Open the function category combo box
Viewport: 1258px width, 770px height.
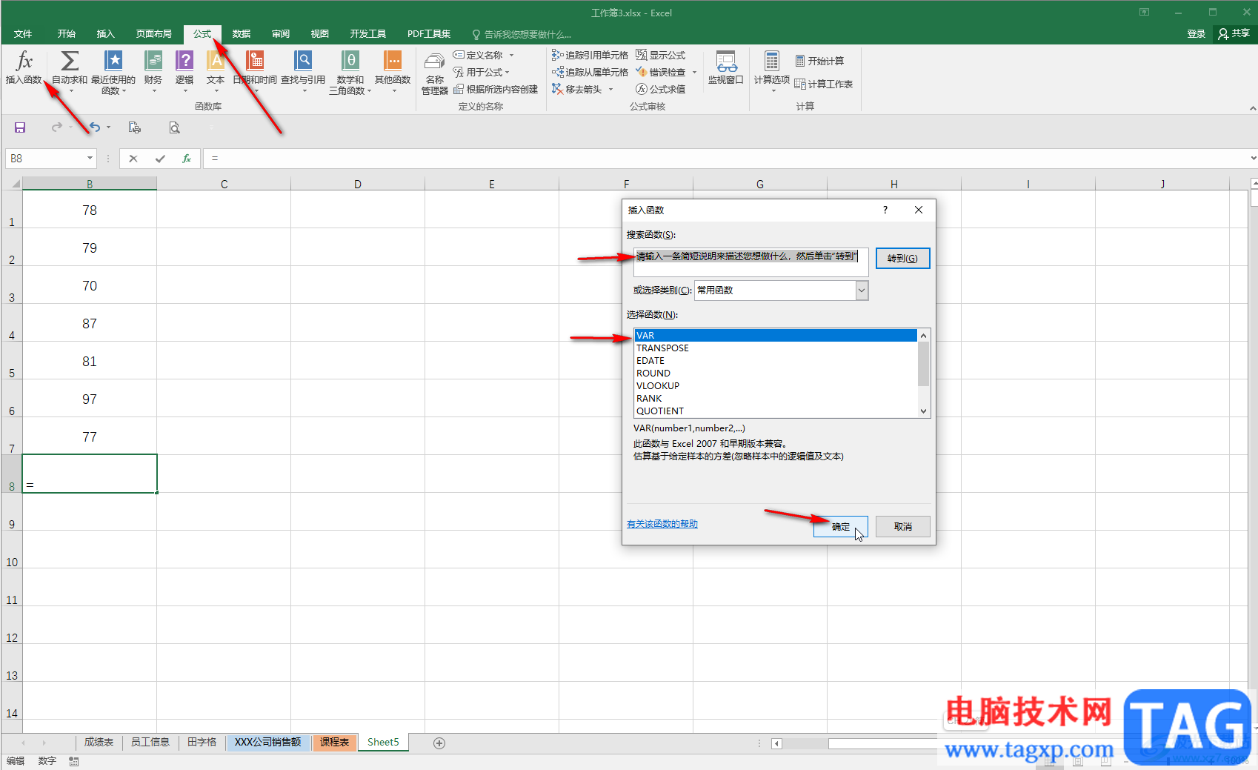pyautogui.click(x=781, y=291)
